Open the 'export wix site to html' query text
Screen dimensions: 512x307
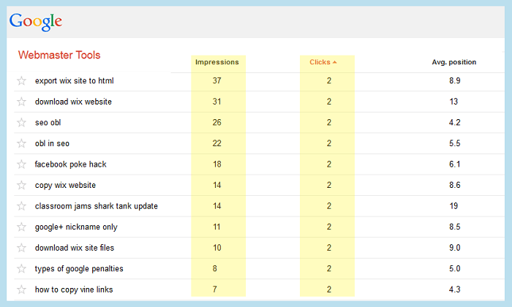[74, 80]
